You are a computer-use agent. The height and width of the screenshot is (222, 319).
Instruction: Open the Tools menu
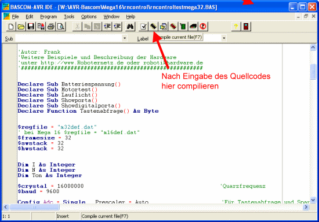(69, 17)
